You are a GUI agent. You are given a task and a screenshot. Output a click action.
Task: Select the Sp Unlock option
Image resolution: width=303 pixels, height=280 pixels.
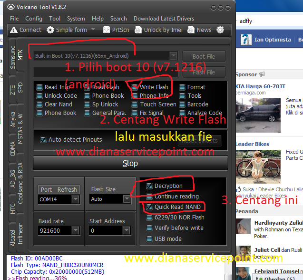pos(101,104)
